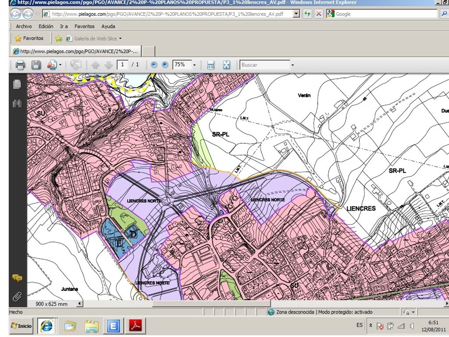This screenshot has height=337, width=449.
Task: Open the collaborate tool dropdown arrow
Action: click(60, 65)
